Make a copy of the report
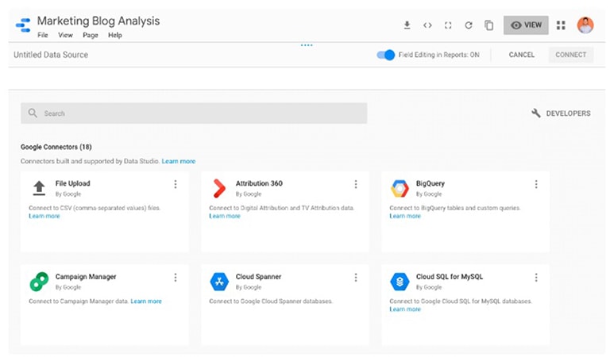Screen dimensions: 610x357 (x=489, y=25)
